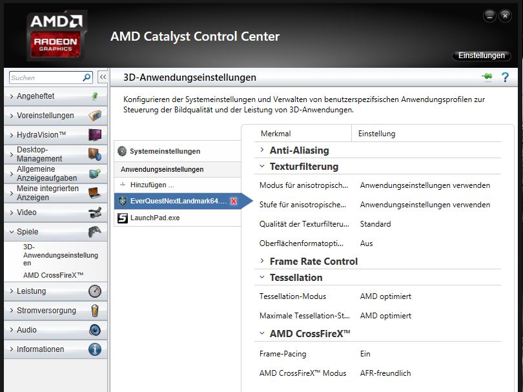
Task: Click the green pin icon in Angeheftet row
Action: pos(95,96)
